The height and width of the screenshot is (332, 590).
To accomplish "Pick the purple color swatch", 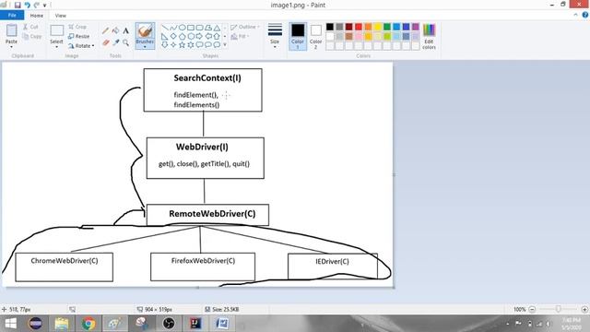I will (416, 27).
